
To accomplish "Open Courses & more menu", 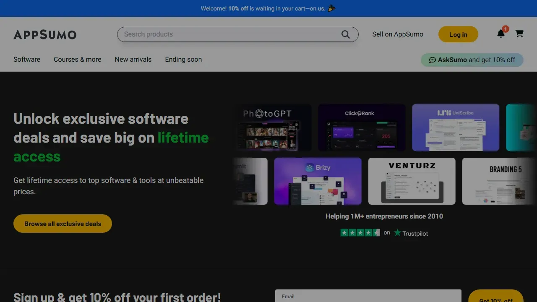I will 78,60.
